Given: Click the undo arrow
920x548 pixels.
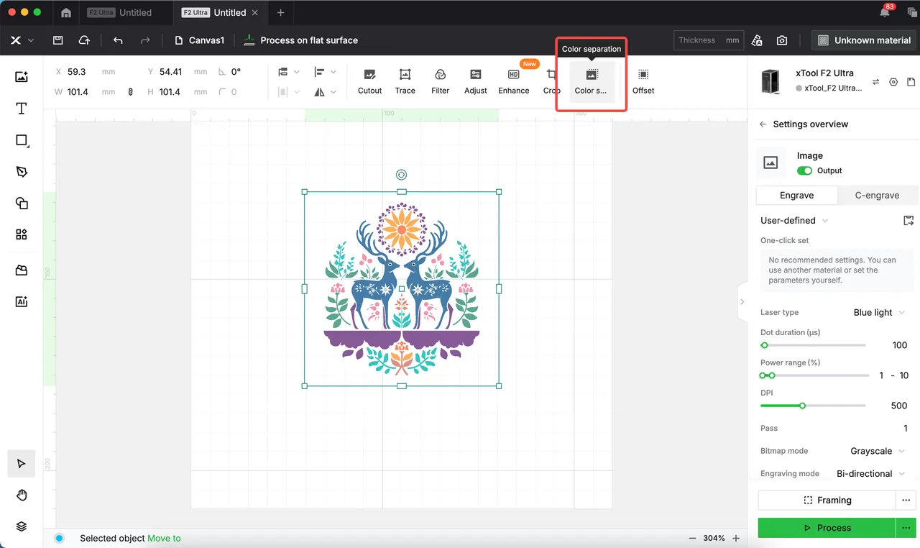Looking at the screenshot, I should click(118, 40).
